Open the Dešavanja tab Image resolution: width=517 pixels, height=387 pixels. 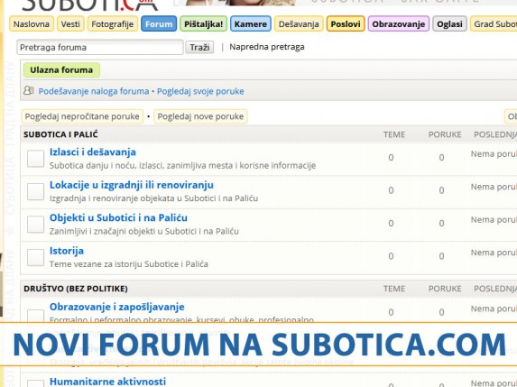tap(299, 24)
